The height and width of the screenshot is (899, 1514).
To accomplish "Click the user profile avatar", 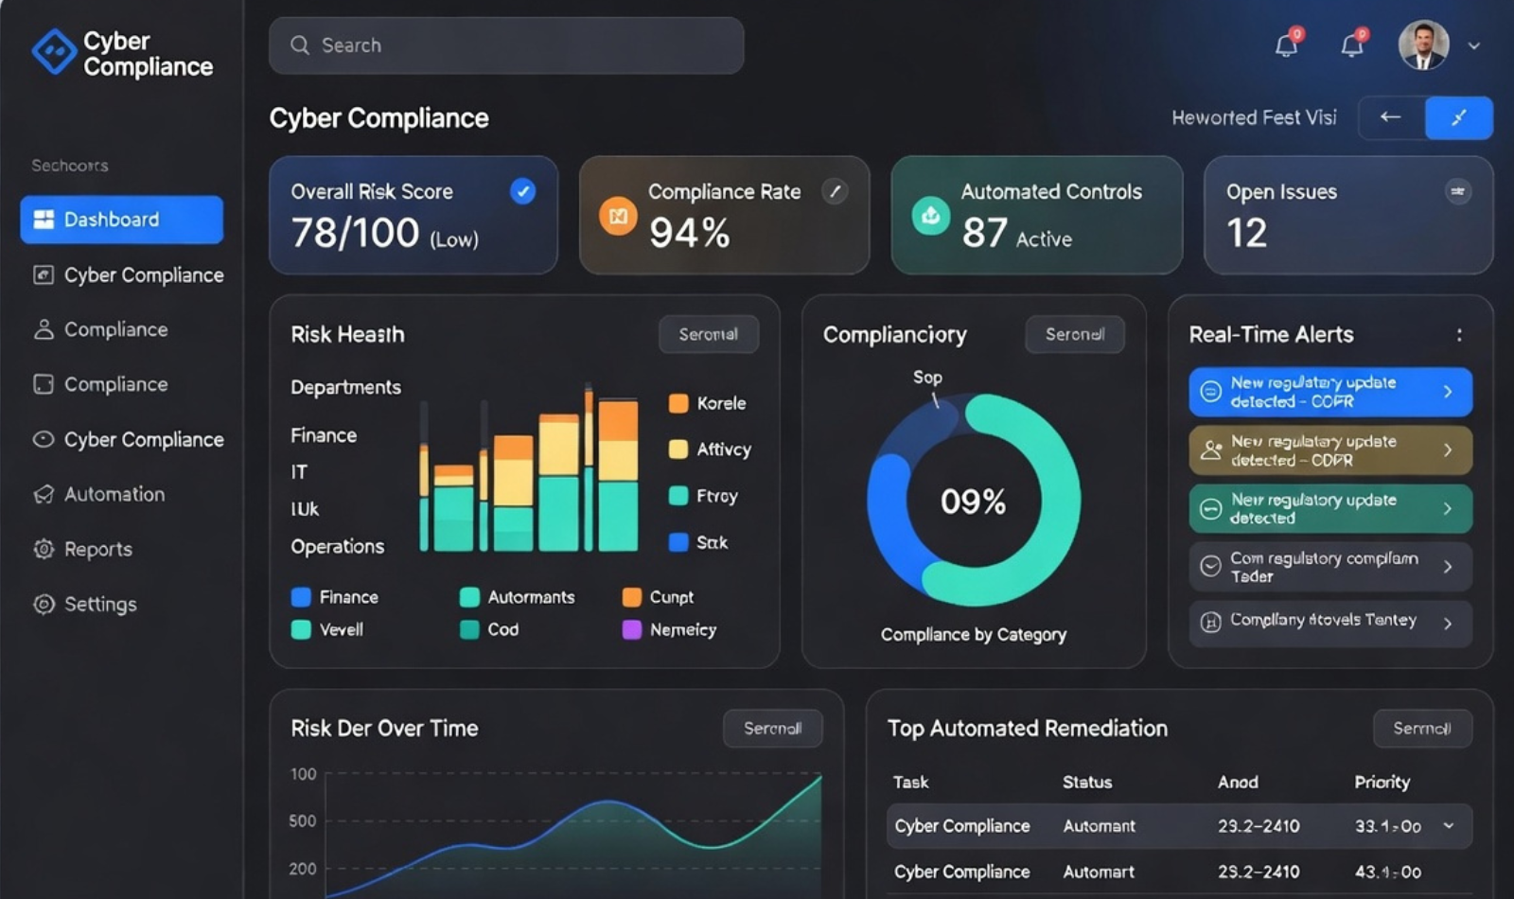I will (x=1423, y=44).
